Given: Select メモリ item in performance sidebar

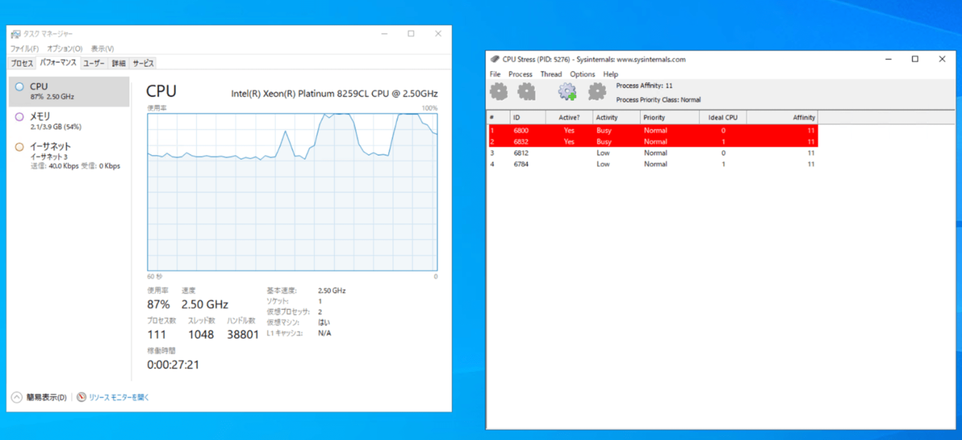Looking at the screenshot, I should coord(69,121).
